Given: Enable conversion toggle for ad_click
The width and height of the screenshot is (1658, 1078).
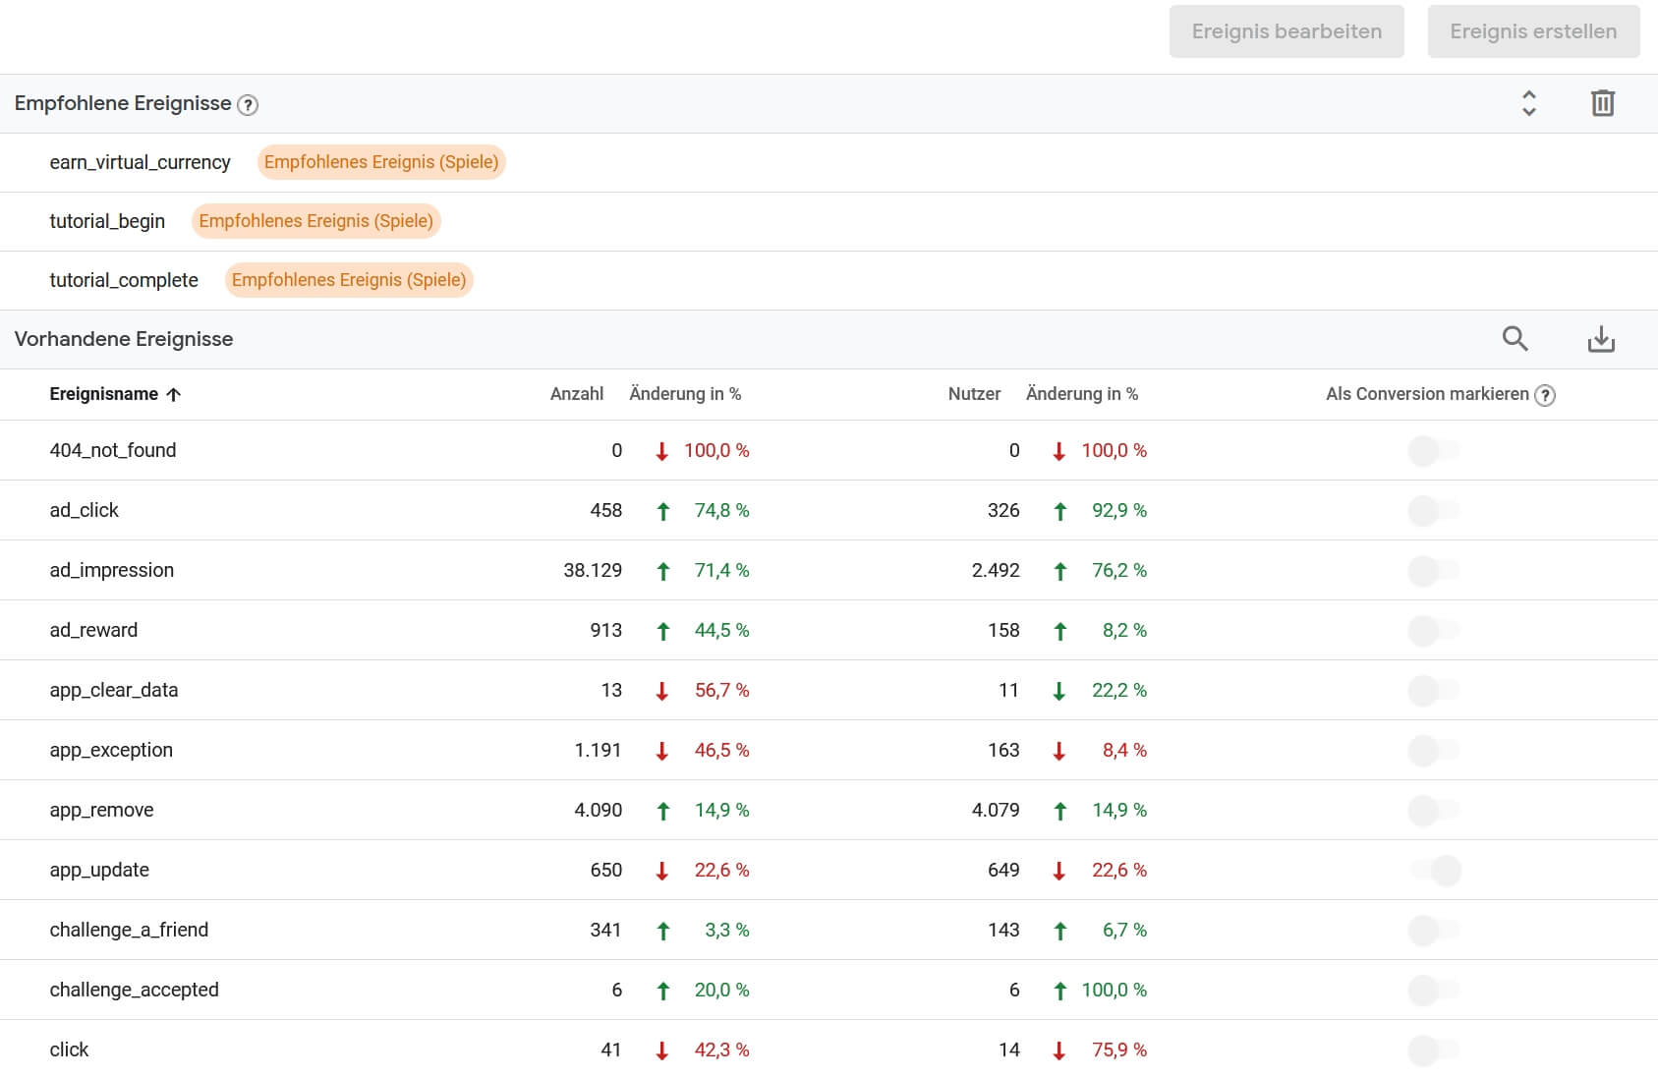Looking at the screenshot, I should 1434,511.
